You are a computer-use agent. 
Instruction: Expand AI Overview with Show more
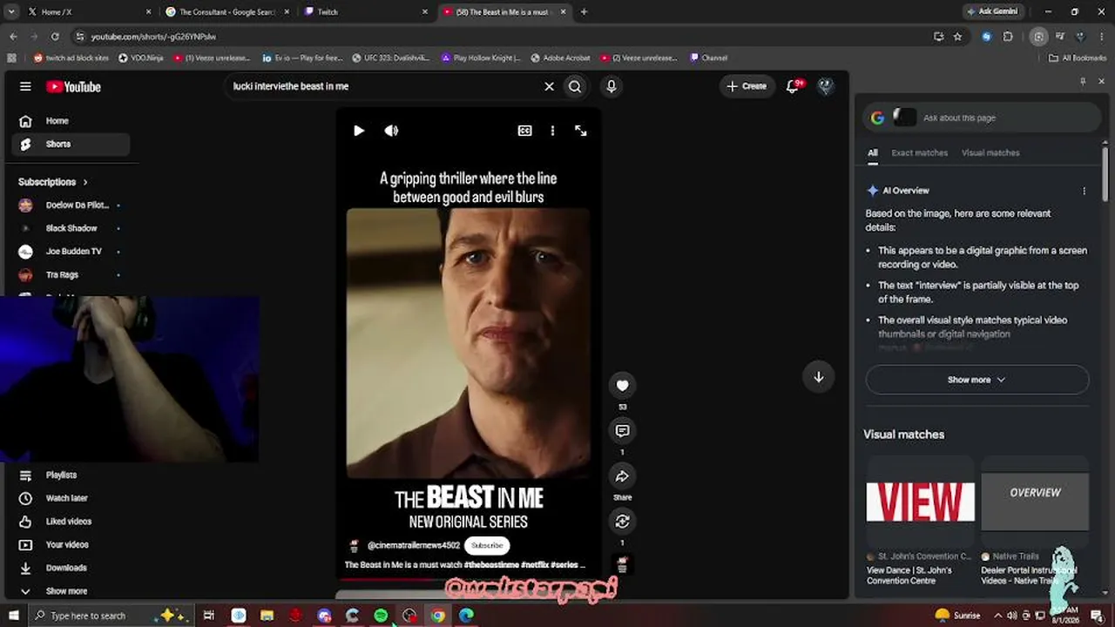click(x=977, y=380)
